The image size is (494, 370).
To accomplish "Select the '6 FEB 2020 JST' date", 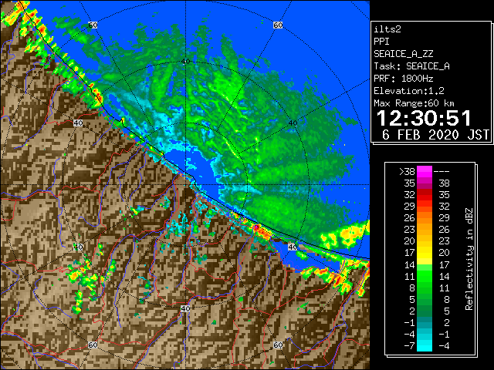I will (435, 135).
